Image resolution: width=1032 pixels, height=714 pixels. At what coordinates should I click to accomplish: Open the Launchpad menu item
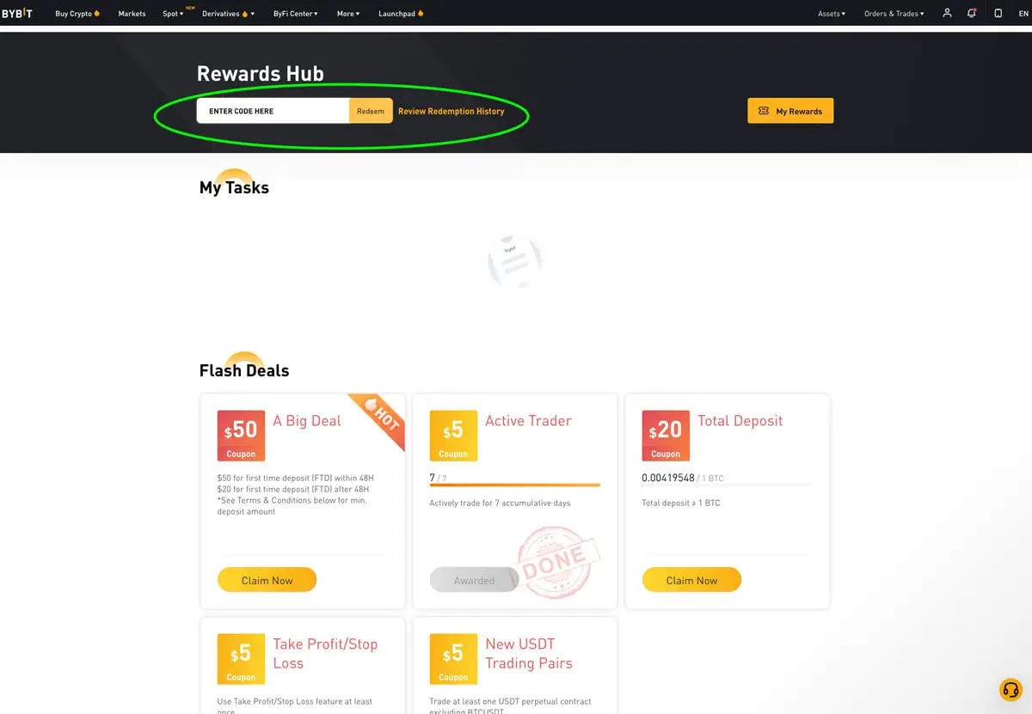401,14
